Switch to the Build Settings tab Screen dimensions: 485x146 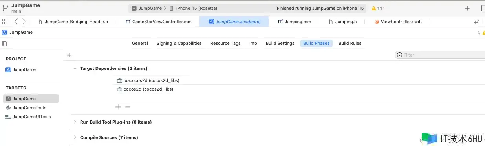click(x=280, y=43)
